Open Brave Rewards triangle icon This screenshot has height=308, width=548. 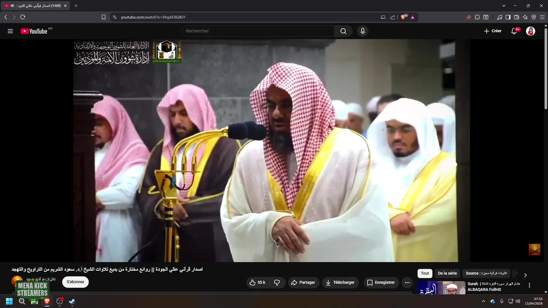pyautogui.click(x=413, y=17)
